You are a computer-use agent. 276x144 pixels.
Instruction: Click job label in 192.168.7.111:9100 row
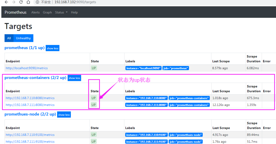186,142
